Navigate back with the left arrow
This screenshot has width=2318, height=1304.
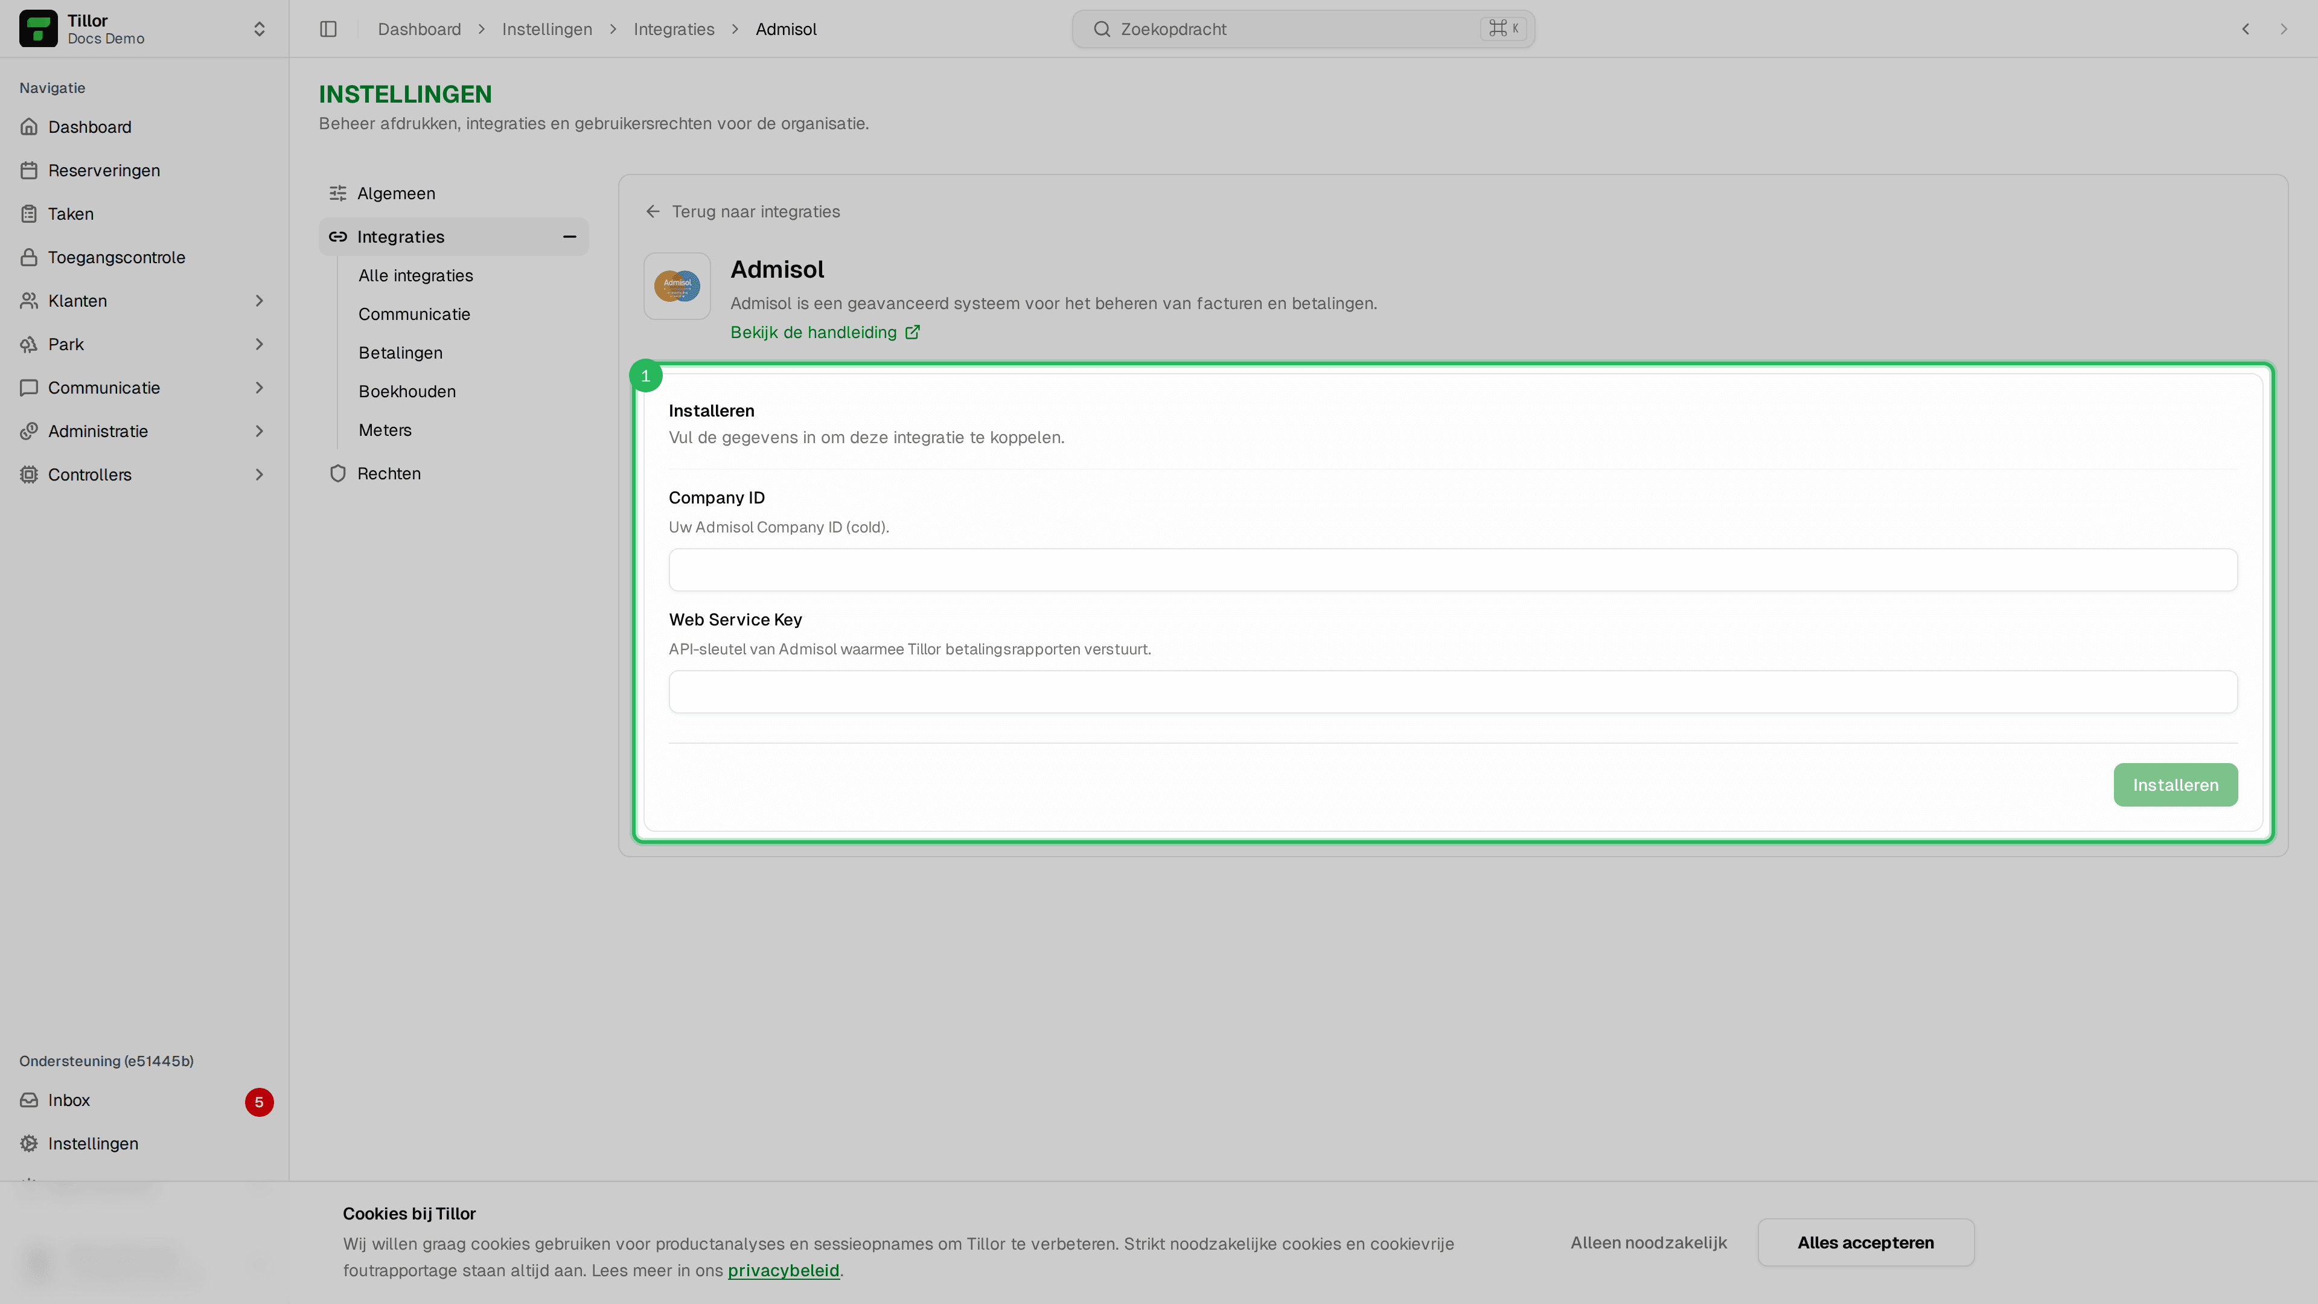[x=2245, y=29]
